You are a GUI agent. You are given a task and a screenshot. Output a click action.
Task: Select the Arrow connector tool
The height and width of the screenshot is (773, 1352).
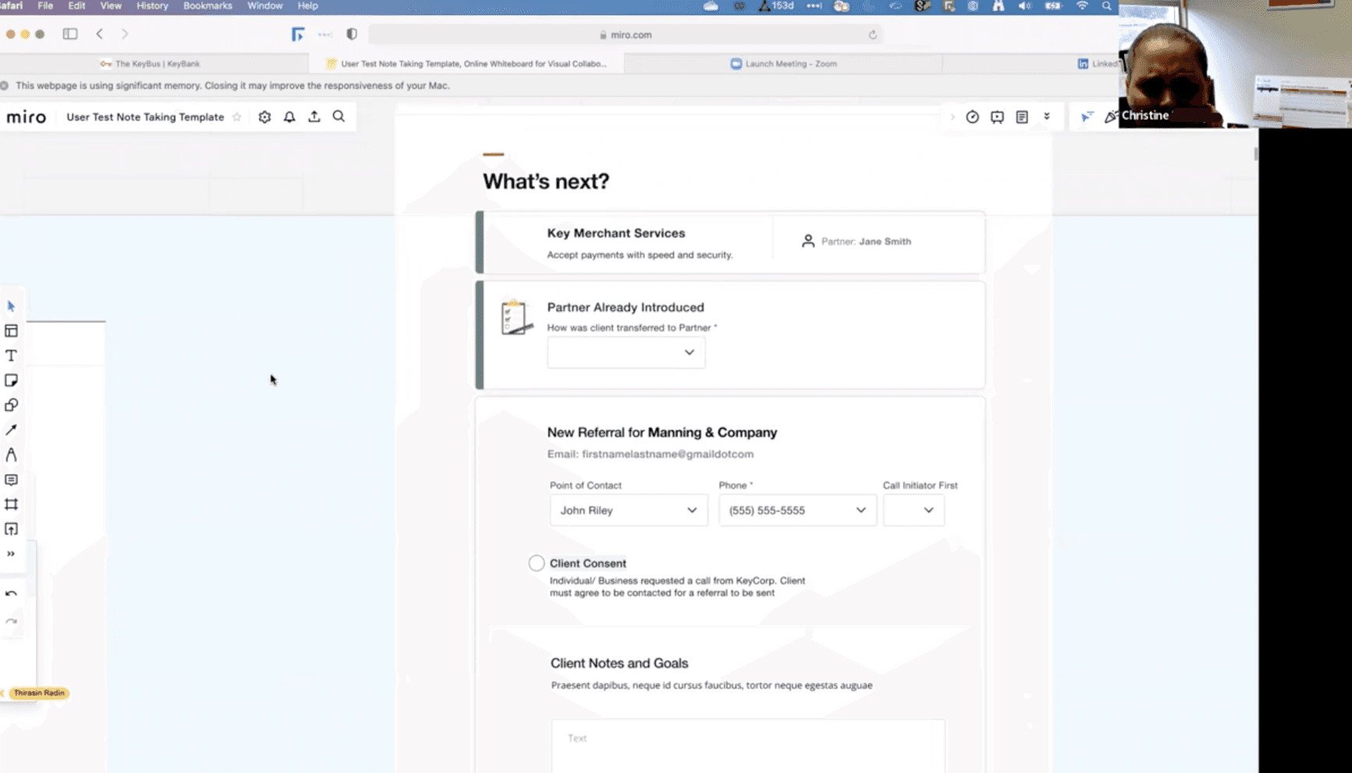click(x=11, y=430)
